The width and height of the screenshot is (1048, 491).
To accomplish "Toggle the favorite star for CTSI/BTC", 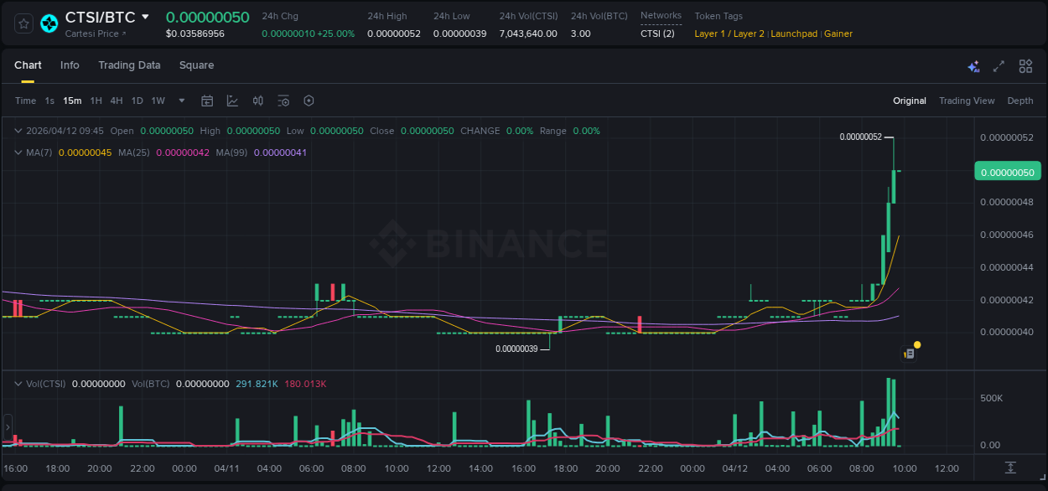I will coord(23,23).
